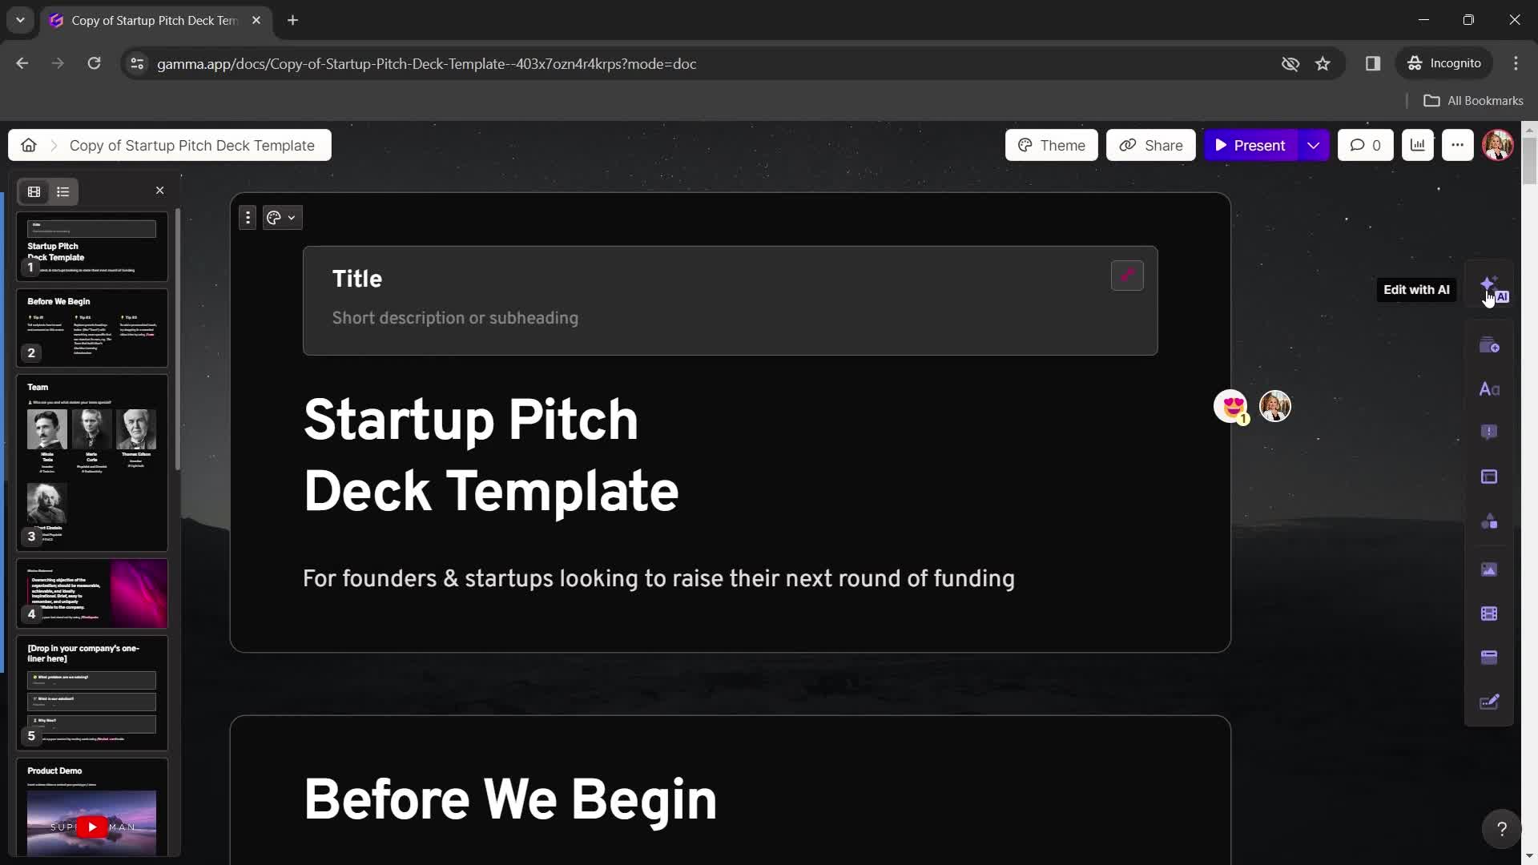Select the pen/notes icon at bottom right sidebar

pyautogui.click(x=1491, y=702)
